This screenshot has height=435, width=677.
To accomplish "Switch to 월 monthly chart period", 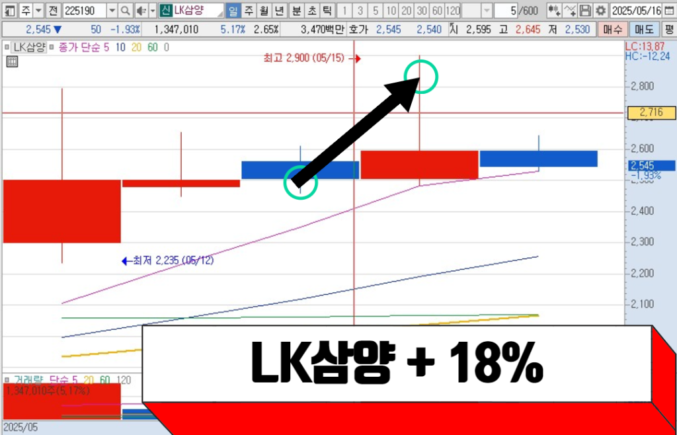I will (x=264, y=10).
